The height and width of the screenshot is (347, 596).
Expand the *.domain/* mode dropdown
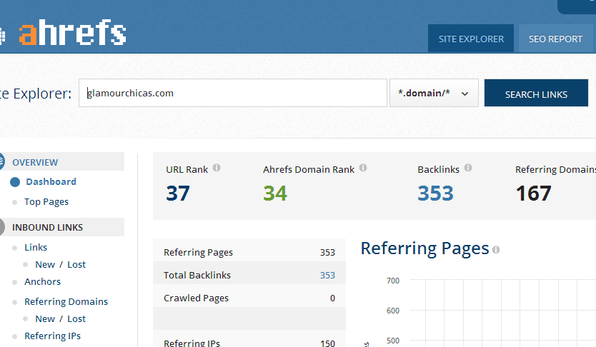pyautogui.click(x=434, y=93)
